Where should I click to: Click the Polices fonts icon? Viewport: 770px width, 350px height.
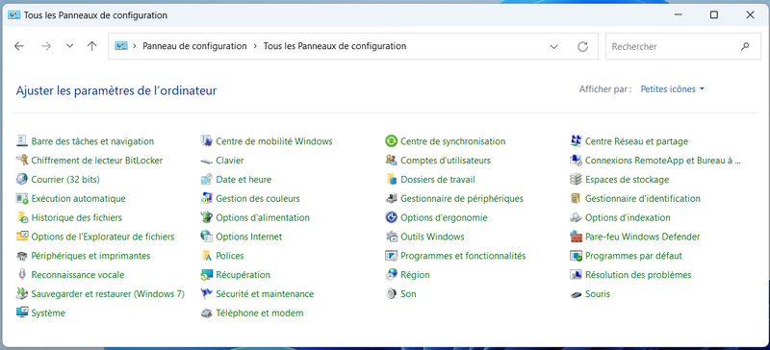pyautogui.click(x=207, y=256)
